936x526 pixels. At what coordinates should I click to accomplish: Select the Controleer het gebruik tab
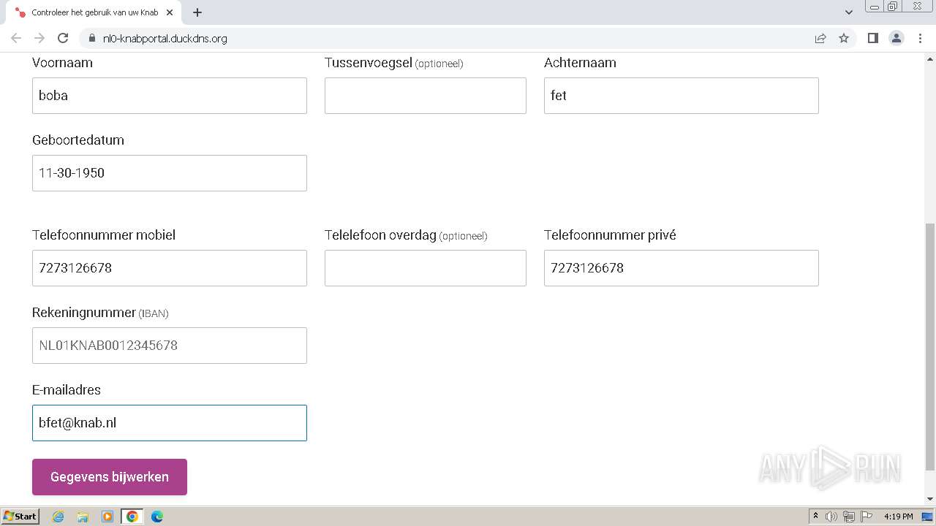pyautogui.click(x=94, y=12)
